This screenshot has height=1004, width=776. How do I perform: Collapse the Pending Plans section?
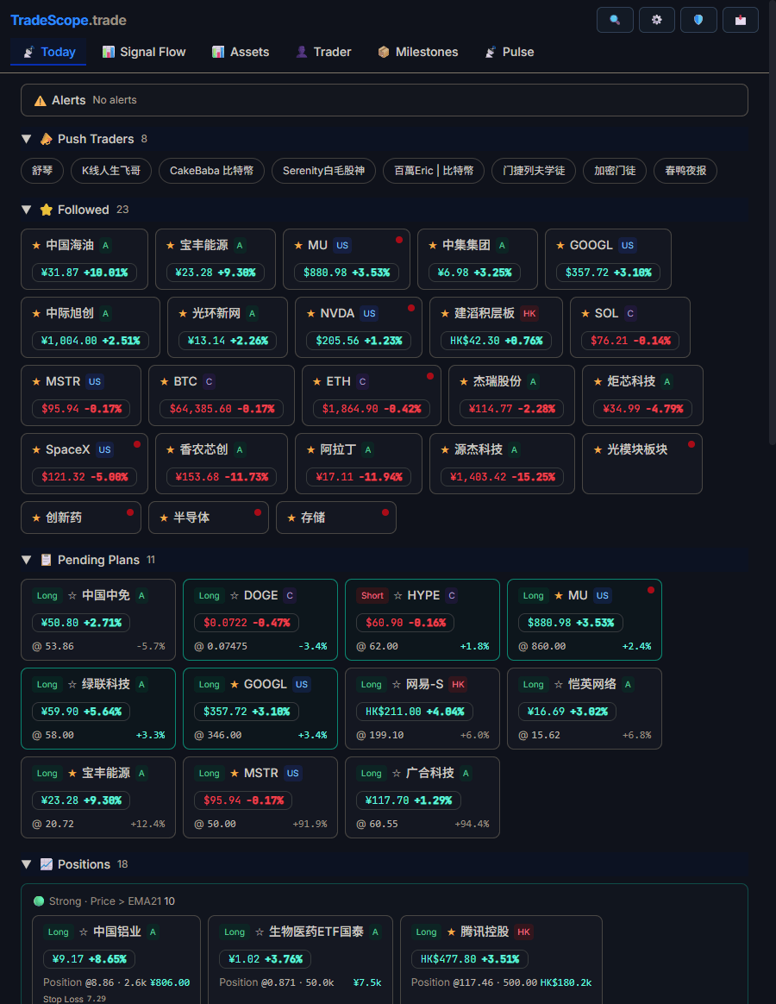[x=26, y=560]
